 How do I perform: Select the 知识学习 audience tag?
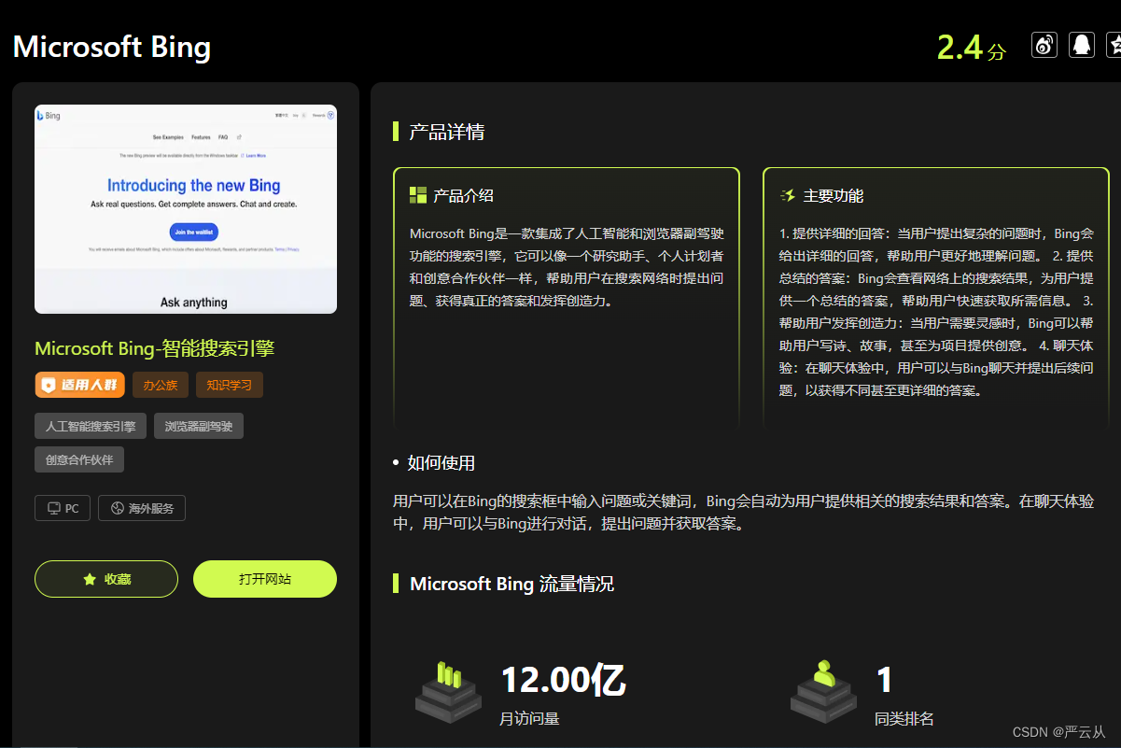[230, 385]
